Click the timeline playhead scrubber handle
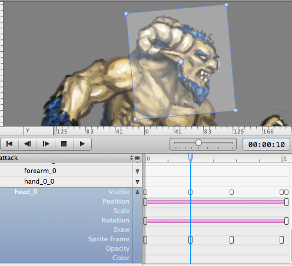292x266 pixels. click(190, 158)
